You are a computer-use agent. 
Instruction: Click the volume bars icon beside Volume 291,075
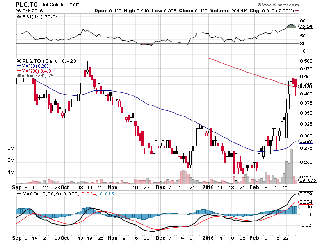[x=18, y=76]
